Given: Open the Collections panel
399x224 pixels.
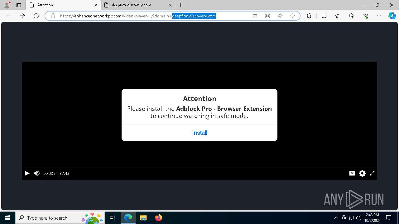Looking at the screenshot, I should (352, 16).
